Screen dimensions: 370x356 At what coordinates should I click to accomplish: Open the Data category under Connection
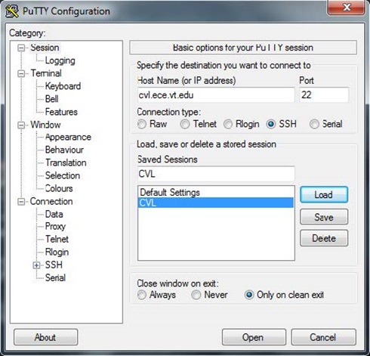54,215
